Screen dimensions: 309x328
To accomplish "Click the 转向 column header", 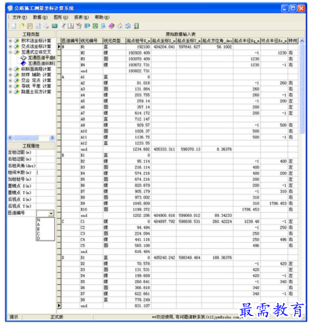I will [292, 41].
